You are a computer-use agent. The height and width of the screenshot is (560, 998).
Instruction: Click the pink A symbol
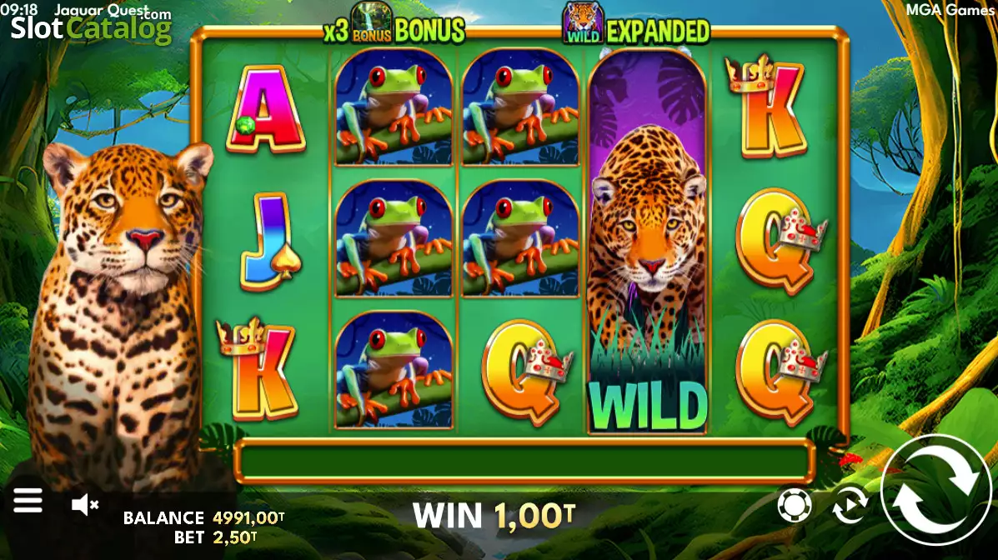(266, 109)
